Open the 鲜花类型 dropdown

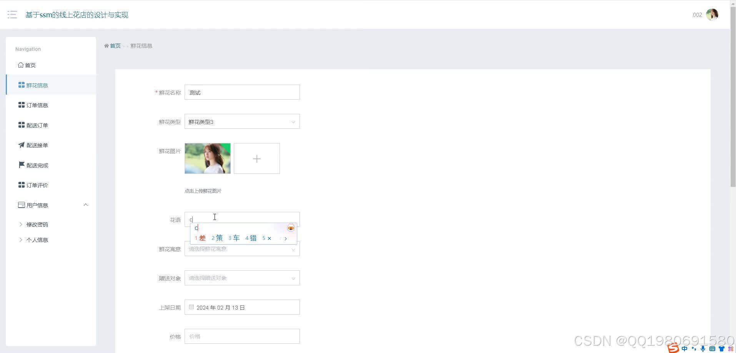(x=242, y=122)
